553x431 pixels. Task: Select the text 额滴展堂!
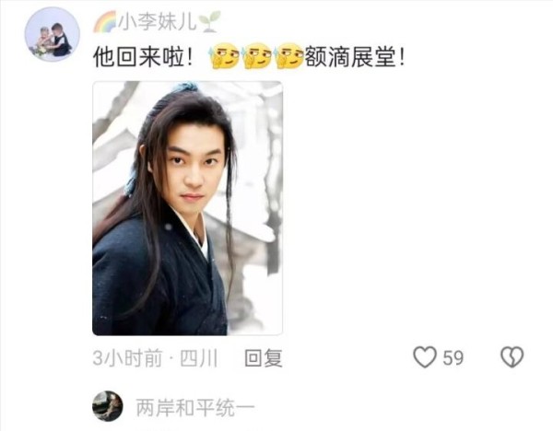coord(355,57)
